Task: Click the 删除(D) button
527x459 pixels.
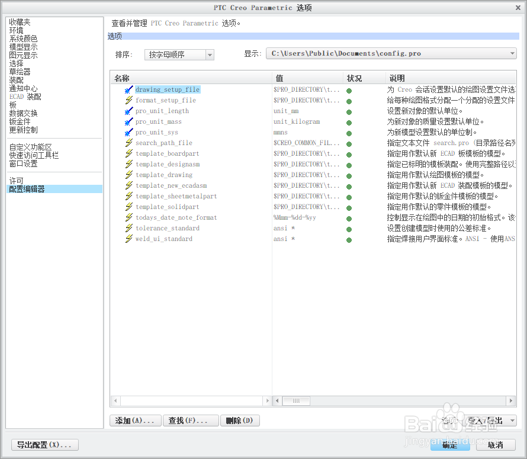Action: (240, 421)
